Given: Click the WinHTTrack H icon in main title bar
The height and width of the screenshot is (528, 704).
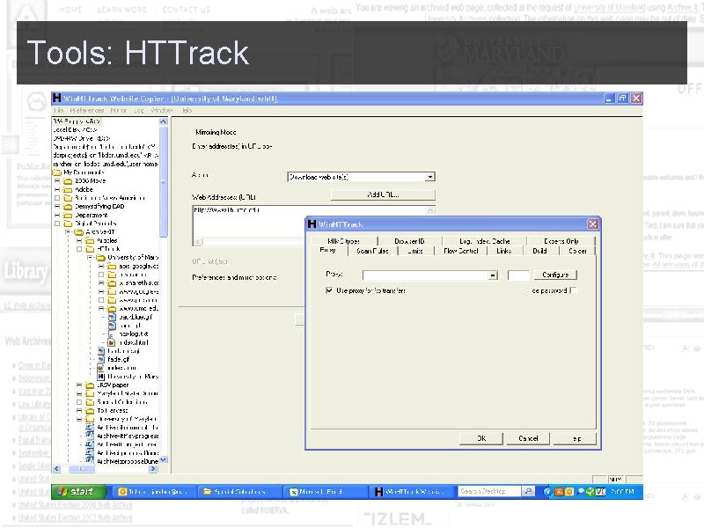Looking at the screenshot, I should 56,98.
